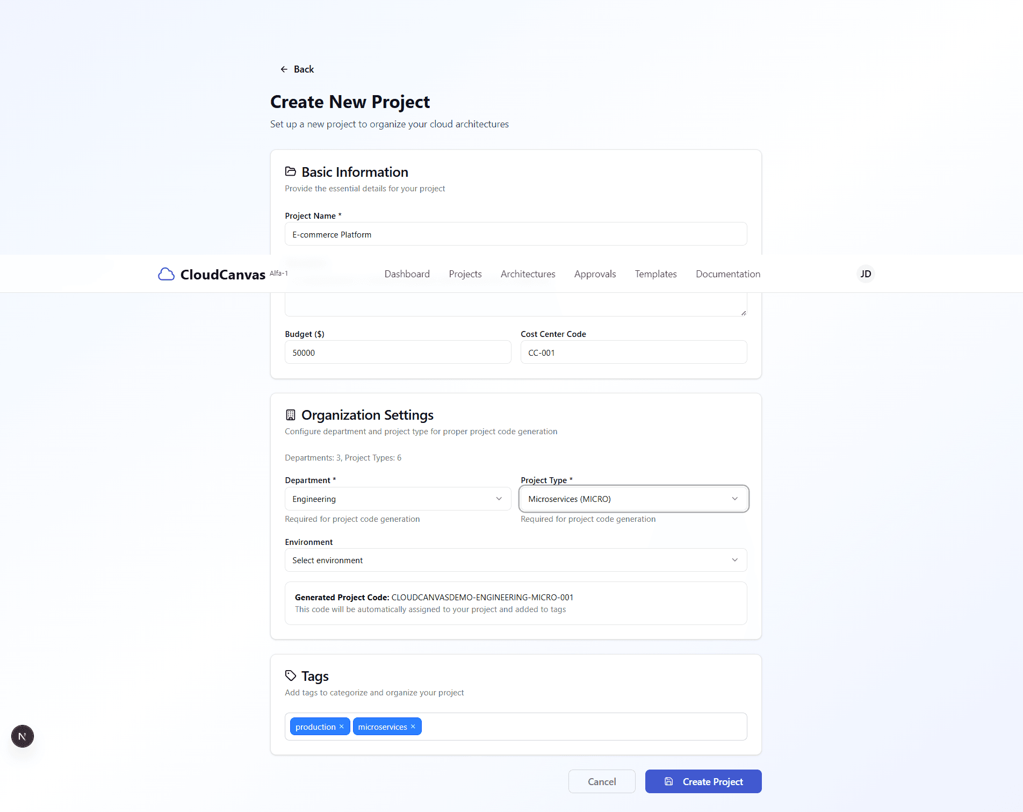Click the back arrow icon above the title
This screenshot has height=812, width=1023.
(x=284, y=69)
